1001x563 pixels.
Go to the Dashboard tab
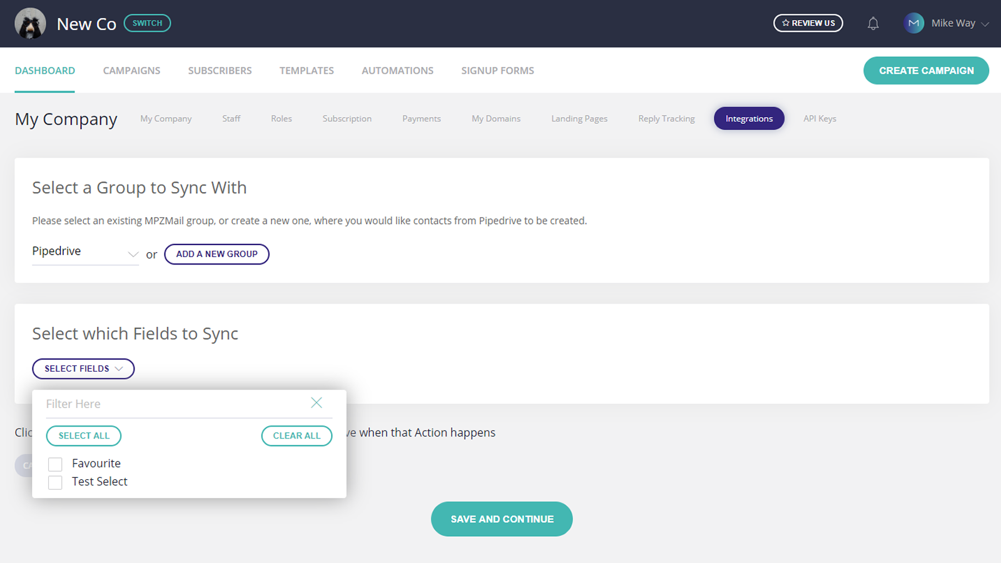[45, 71]
